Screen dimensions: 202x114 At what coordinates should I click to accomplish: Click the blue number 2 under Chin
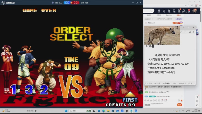44,89
